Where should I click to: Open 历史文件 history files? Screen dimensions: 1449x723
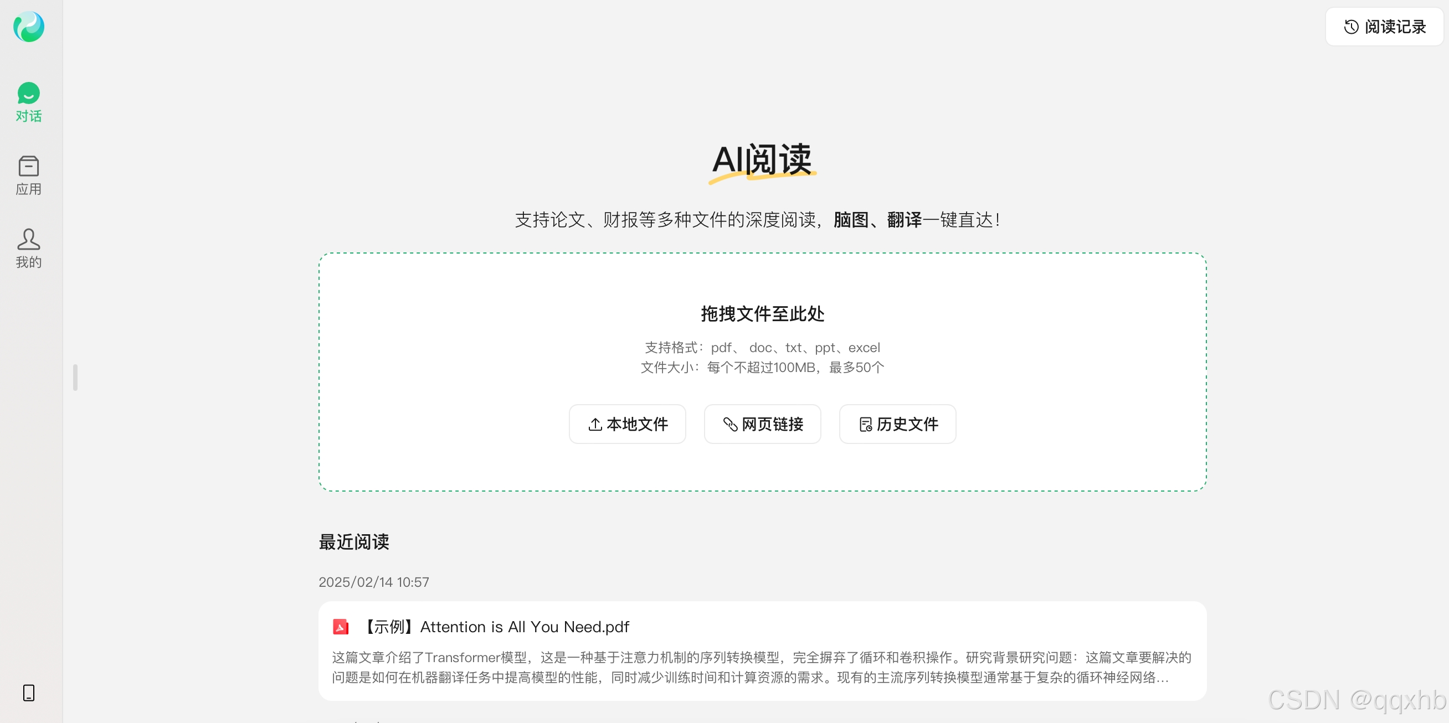[x=897, y=424]
